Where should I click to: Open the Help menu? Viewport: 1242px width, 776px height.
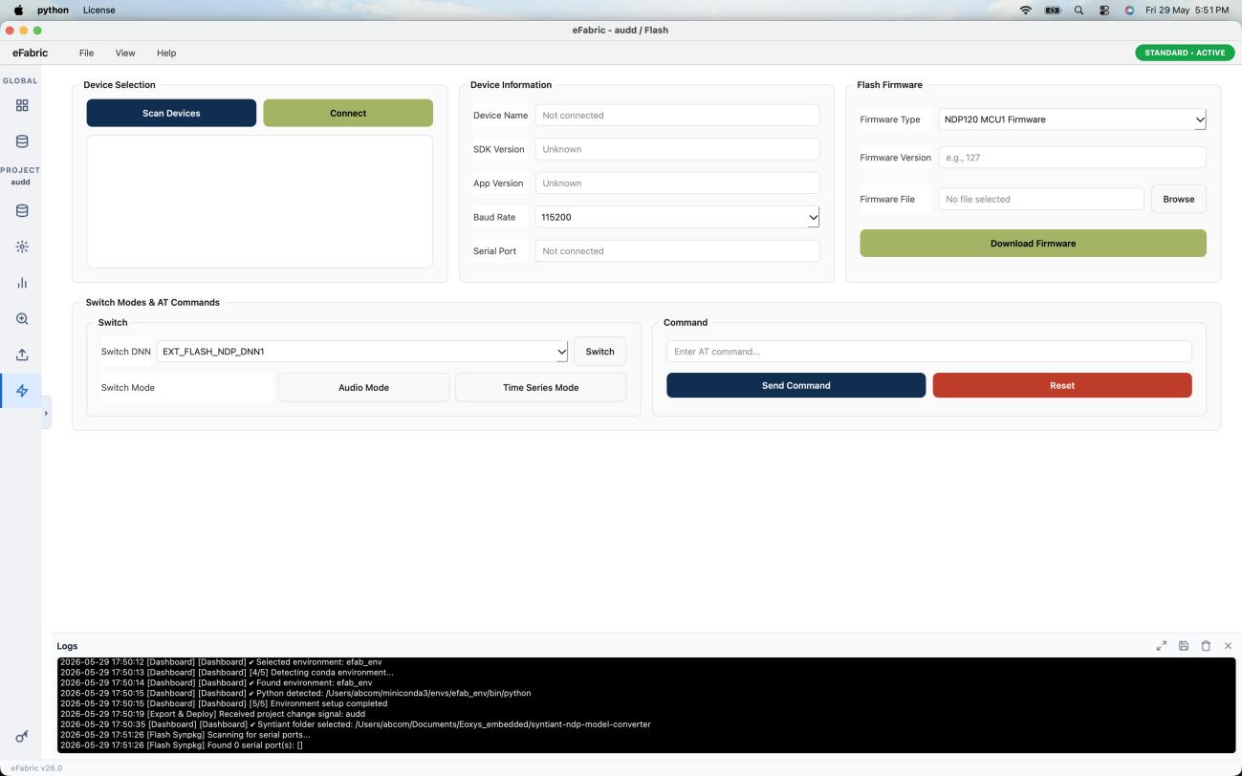[x=166, y=53]
